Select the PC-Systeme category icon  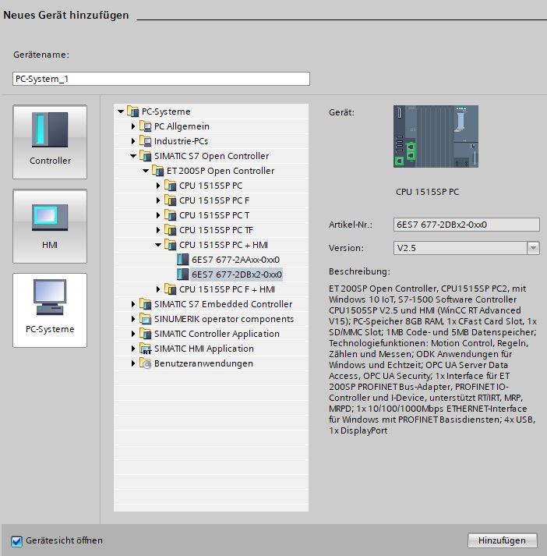click(50, 300)
